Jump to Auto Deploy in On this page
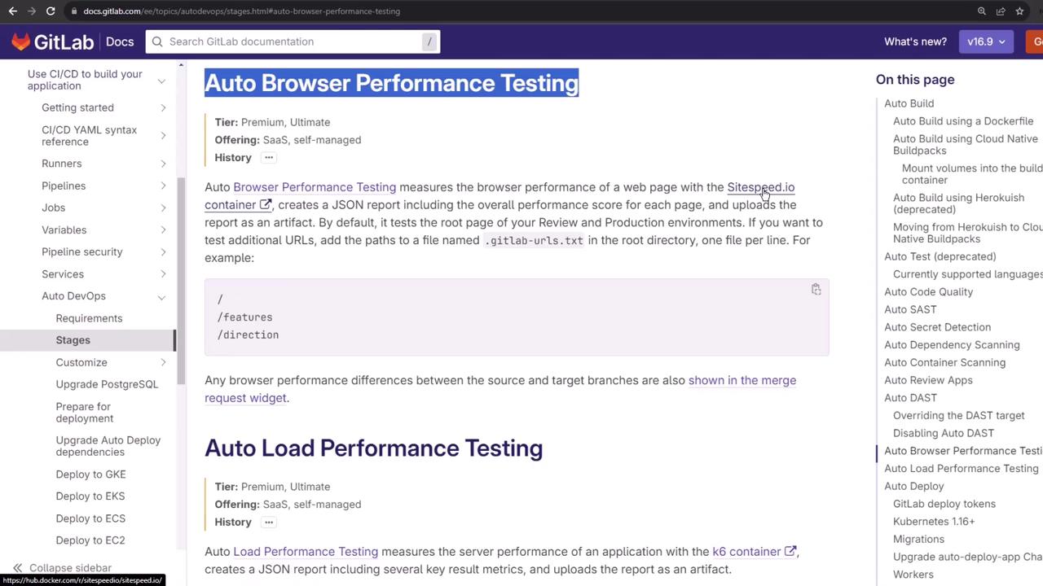 (913, 486)
